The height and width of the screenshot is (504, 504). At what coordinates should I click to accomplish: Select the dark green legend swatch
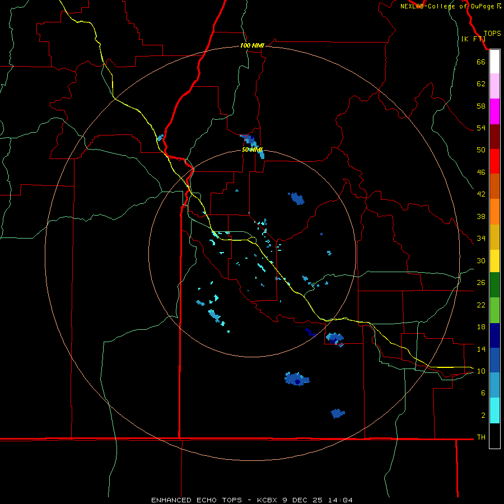point(494,285)
